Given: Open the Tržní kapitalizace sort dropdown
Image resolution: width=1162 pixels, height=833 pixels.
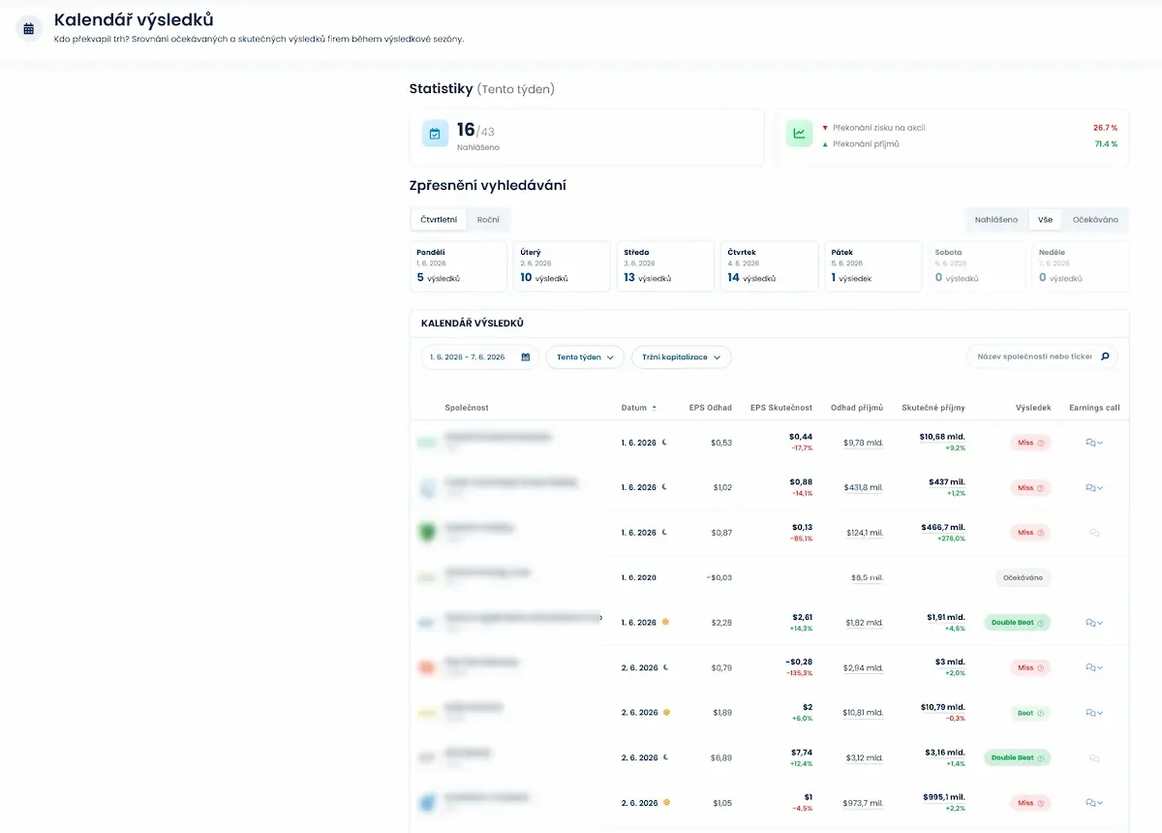Looking at the screenshot, I should click(682, 357).
